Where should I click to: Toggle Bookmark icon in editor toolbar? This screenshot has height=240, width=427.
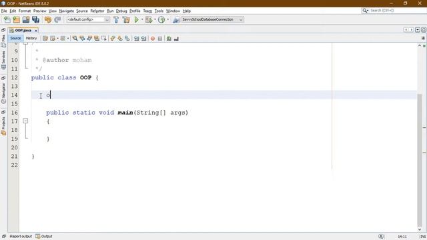127,39
